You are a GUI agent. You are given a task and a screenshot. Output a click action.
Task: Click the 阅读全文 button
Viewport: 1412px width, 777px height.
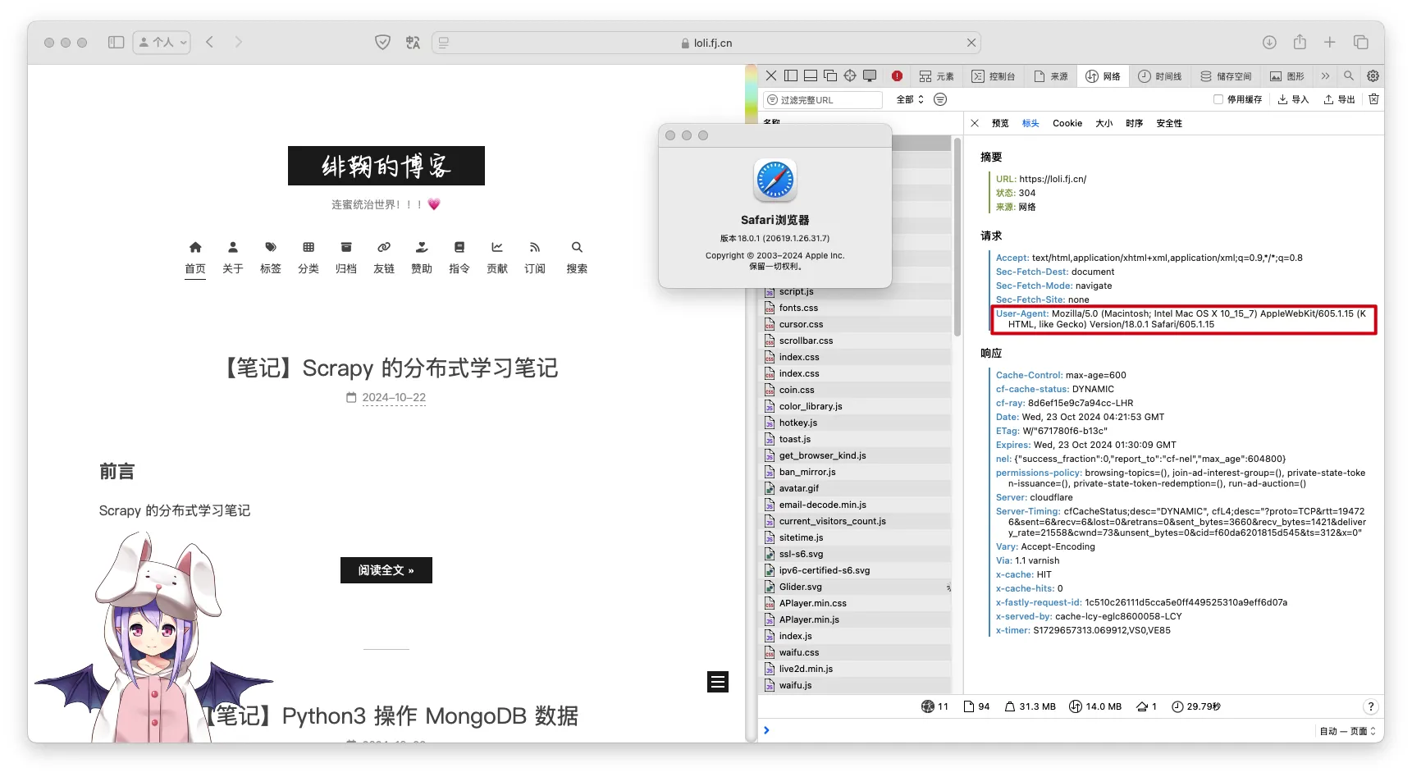386,570
